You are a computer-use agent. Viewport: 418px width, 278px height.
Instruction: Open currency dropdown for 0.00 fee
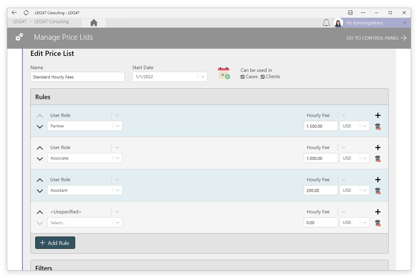355,222
